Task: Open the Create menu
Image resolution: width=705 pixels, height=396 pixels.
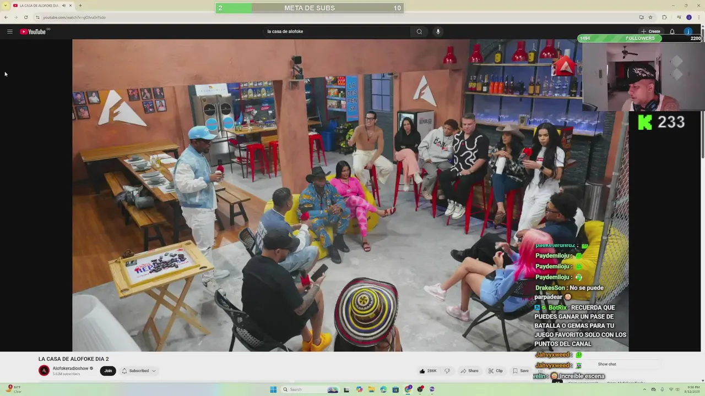Action: click(x=650, y=31)
